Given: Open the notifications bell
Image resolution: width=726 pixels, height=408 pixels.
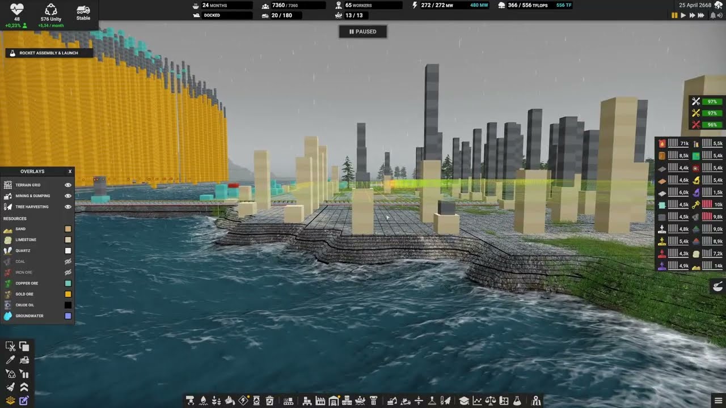Looking at the screenshot, I should pos(712,16).
